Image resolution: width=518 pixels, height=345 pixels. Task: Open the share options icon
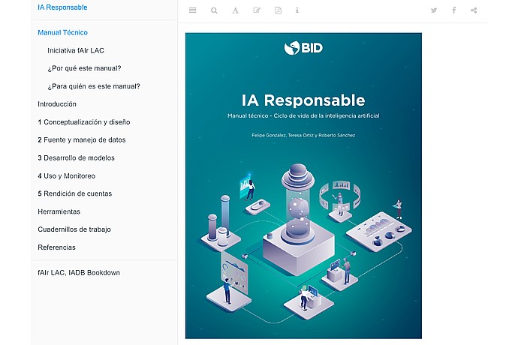(x=474, y=10)
